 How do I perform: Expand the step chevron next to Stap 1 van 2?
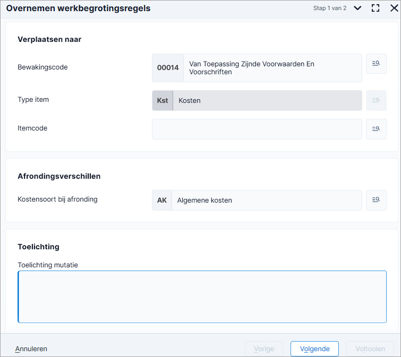357,8
